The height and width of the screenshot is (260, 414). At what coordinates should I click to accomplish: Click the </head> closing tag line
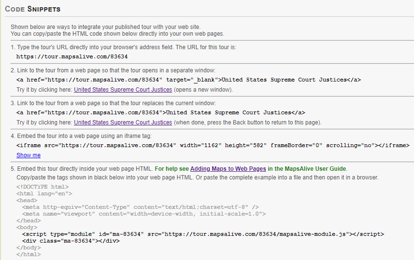click(29, 221)
